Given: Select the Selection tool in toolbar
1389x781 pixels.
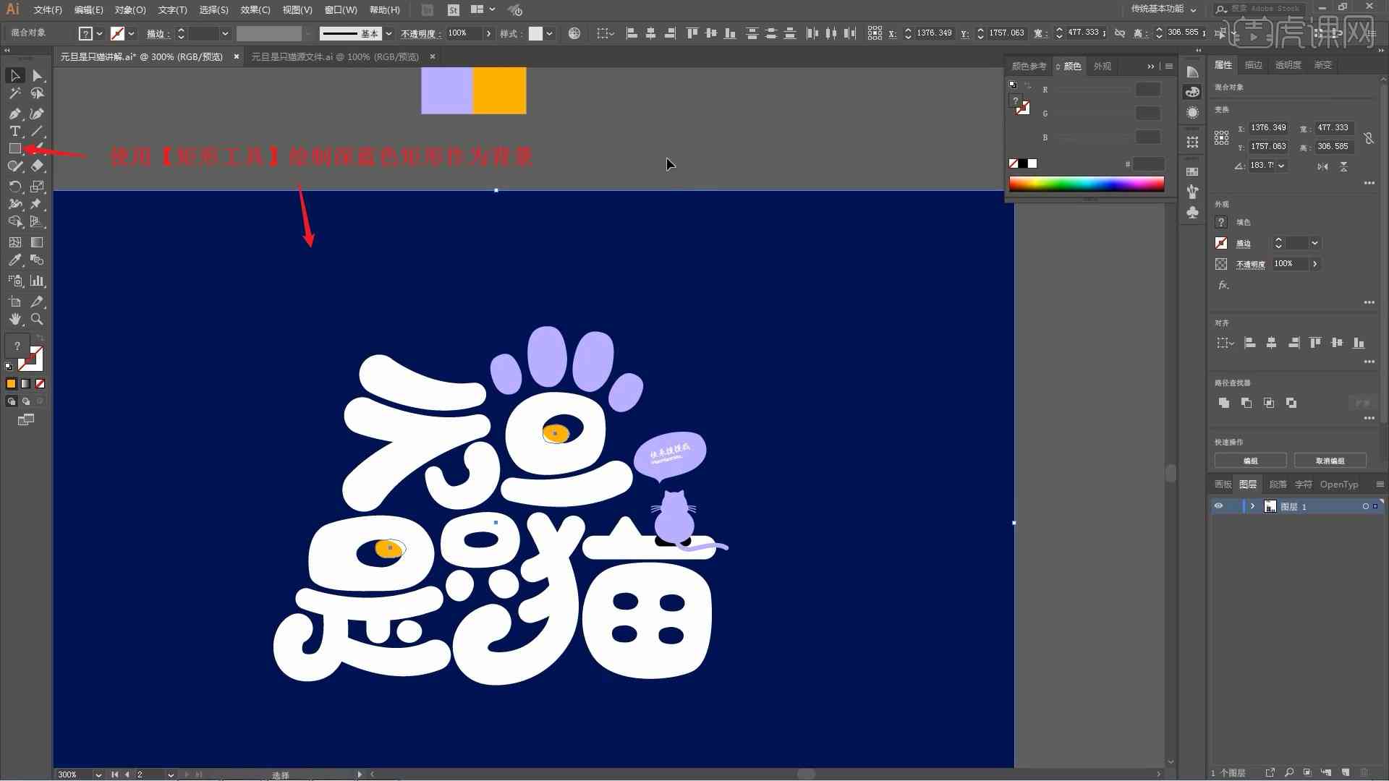Looking at the screenshot, I should [13, 74].
